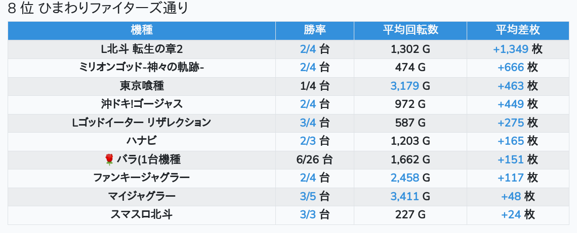Screen dimensions: 577x233
Task: Click the 8位 ひまわりファイターズ通り heading
Action: click(98, 9)
